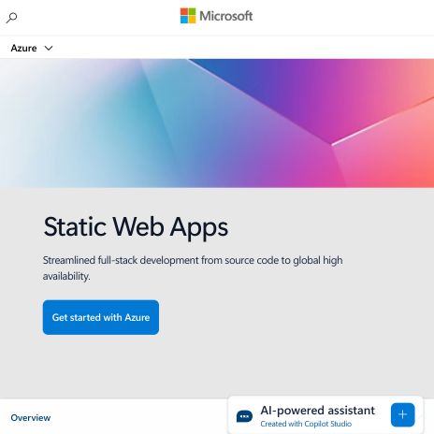Open the search magnifier icon
Screen dimensions: 434x434
point(11,18)
